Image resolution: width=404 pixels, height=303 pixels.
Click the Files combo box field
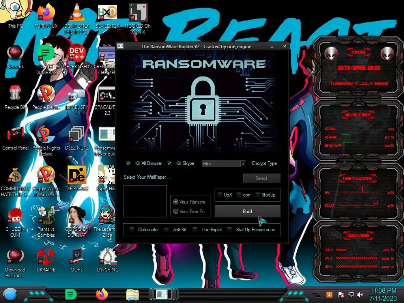tap(221, 164)
